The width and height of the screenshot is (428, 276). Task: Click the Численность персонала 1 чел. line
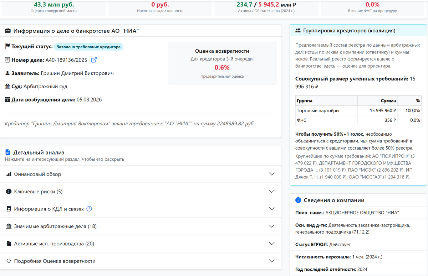[x=338, y=257]
